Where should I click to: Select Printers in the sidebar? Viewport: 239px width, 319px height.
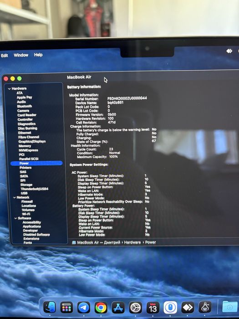25,168
